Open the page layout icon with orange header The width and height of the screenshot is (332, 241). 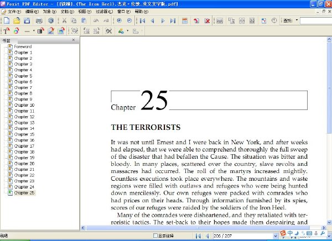(185, 20)
